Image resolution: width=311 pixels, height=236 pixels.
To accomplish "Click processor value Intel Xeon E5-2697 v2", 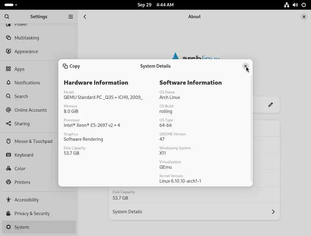I will (92, 125).
